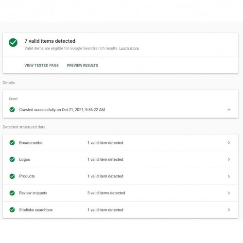Image resolution: width=243 pixels, height=243 pixels.
Task: Open Review snippets details with the right arrow
Action: pyautogui.click(x=229, y=193)
